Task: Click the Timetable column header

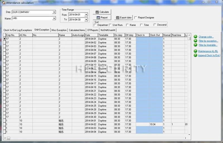Action: pyautogui.click(x=106, y=35)
